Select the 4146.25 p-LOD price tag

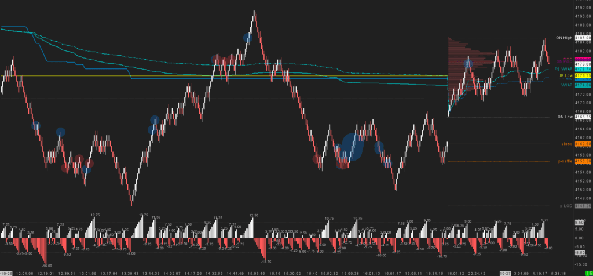583,206
